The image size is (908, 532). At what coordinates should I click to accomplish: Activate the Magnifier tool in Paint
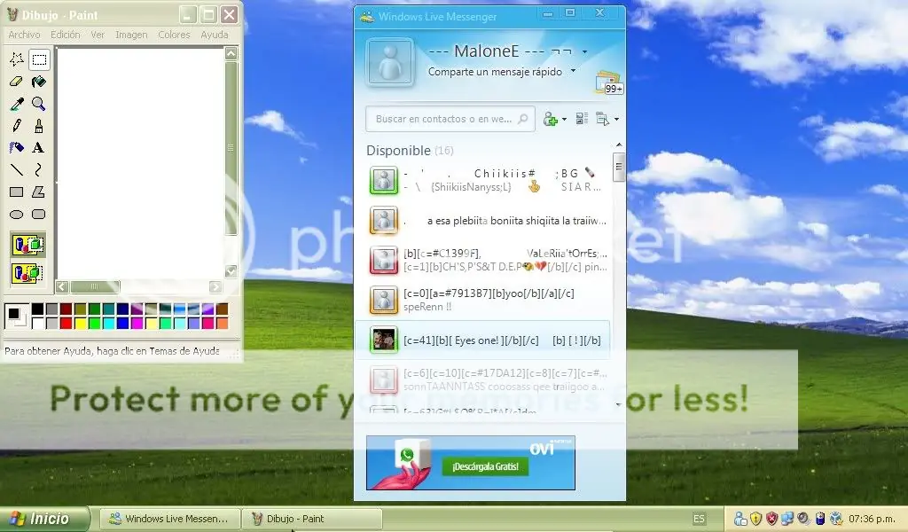(x=39, y=104)
